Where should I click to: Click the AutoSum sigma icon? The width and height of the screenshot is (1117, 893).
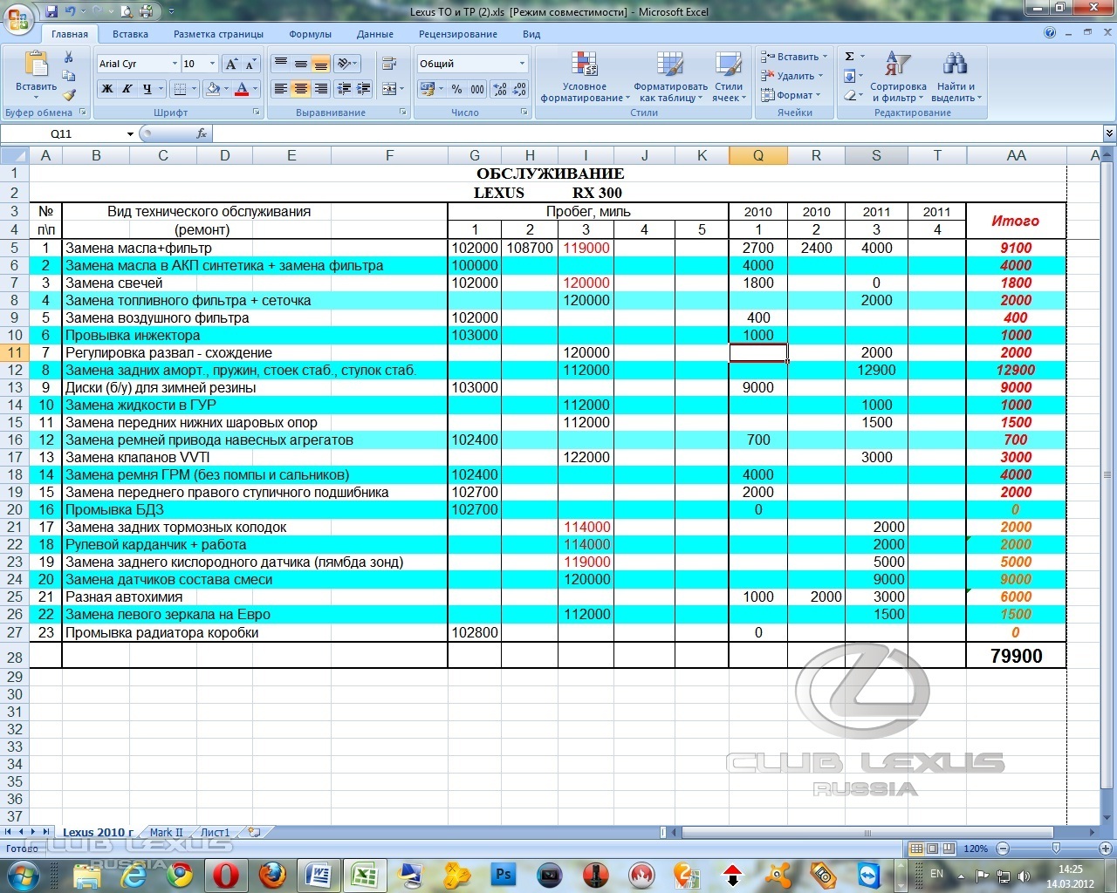849,57
